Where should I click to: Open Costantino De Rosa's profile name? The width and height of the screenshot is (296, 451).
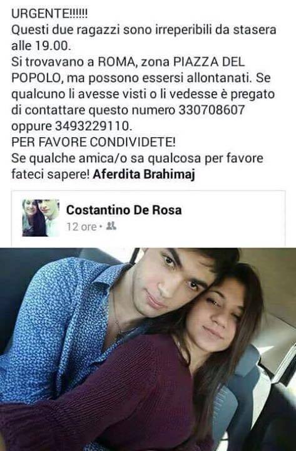tap(124, 210)
